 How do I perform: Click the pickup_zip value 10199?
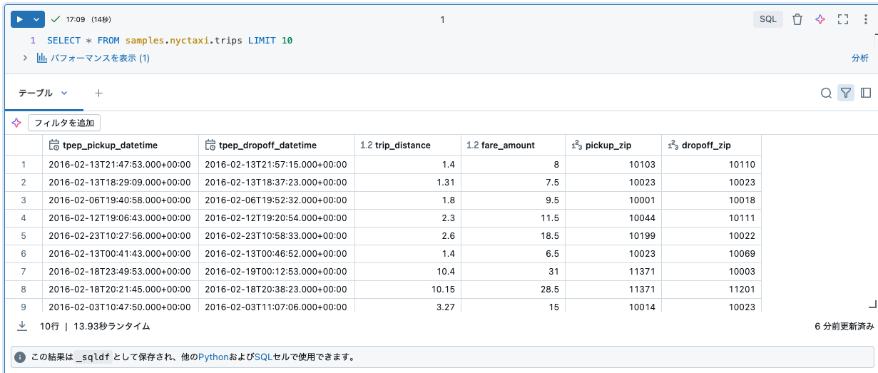[x=613, y=235]
